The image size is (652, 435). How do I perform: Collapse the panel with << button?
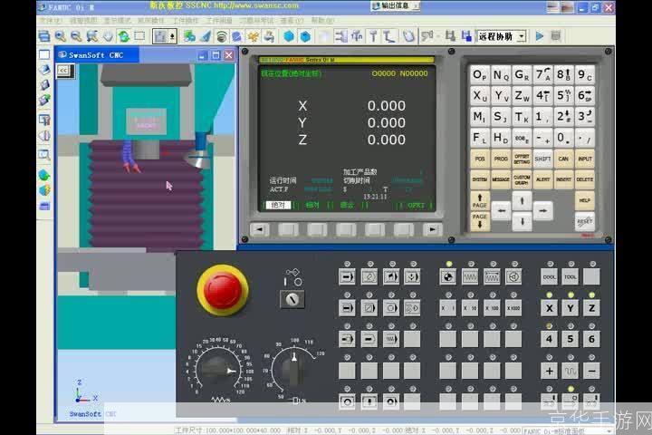63,70
